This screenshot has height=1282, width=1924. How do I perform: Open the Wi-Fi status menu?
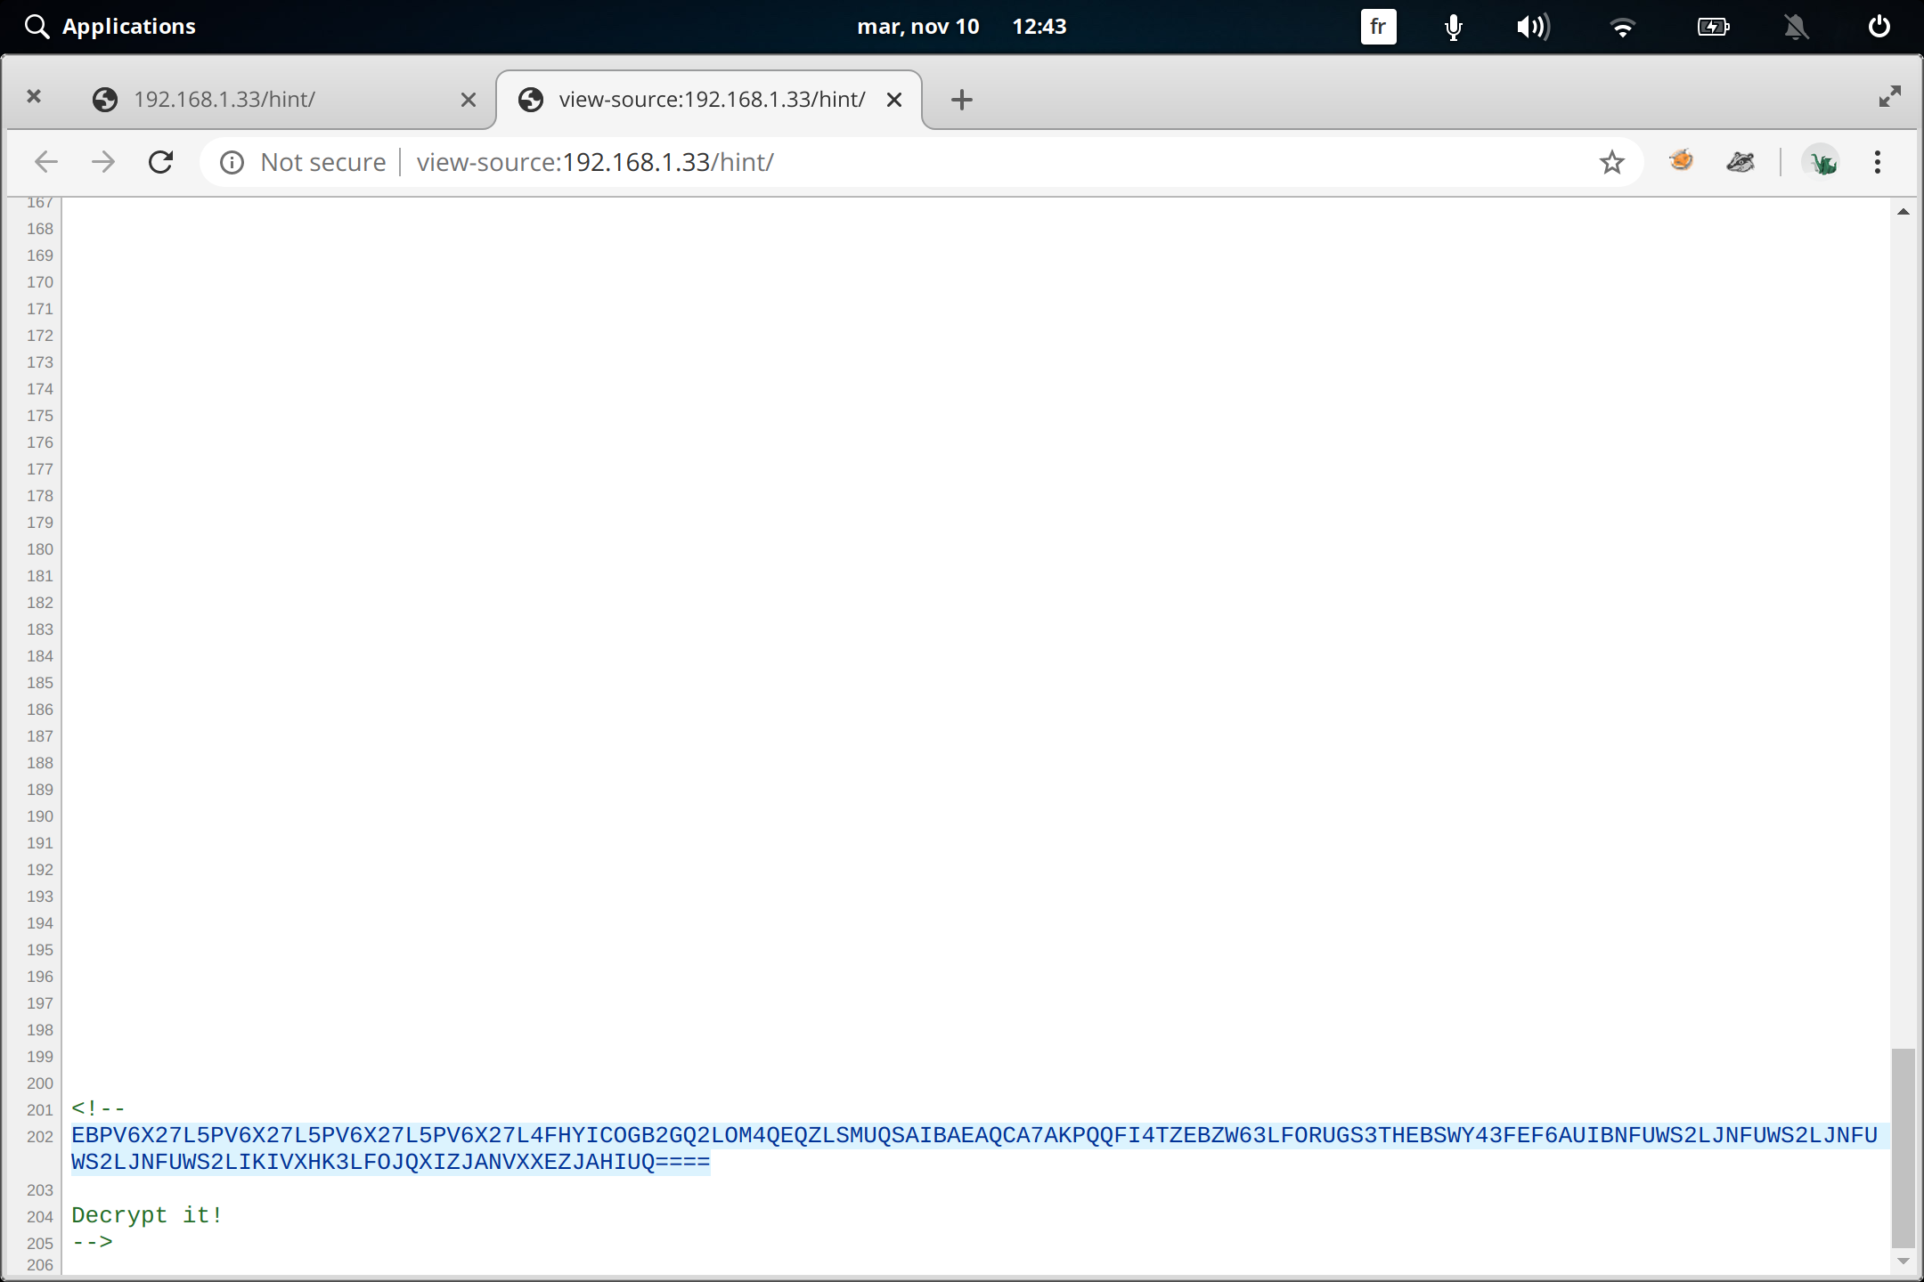(x=1624, y=26)
